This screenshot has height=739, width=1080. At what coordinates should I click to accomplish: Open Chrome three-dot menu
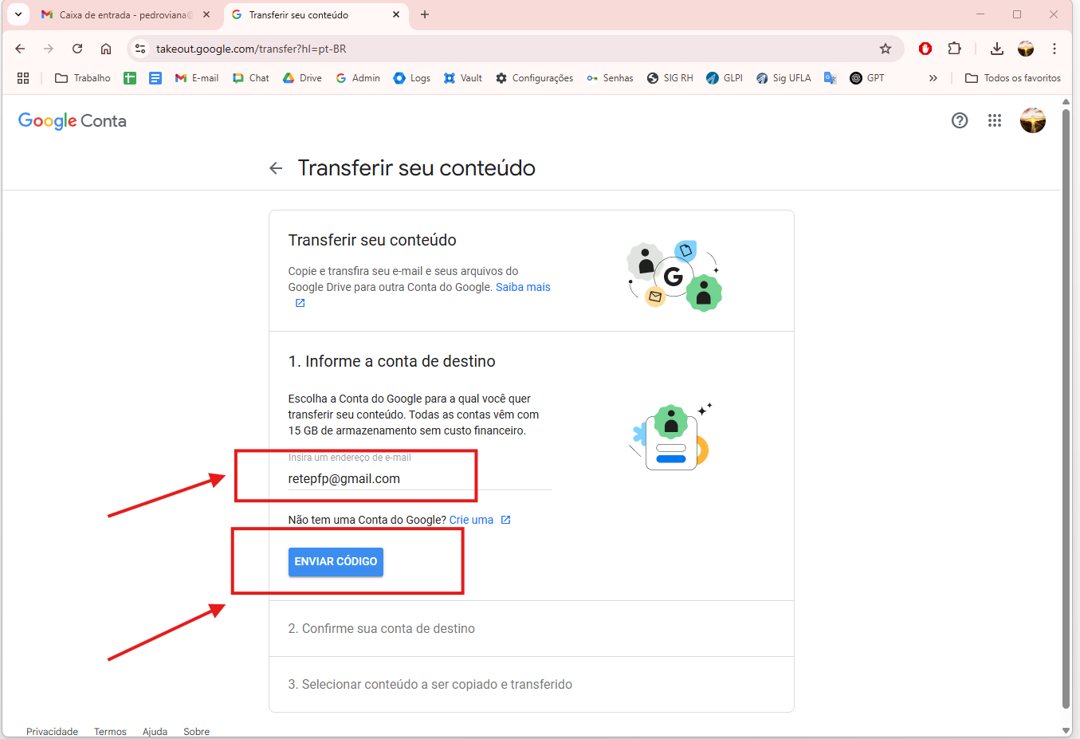[x=1054, y=49]
